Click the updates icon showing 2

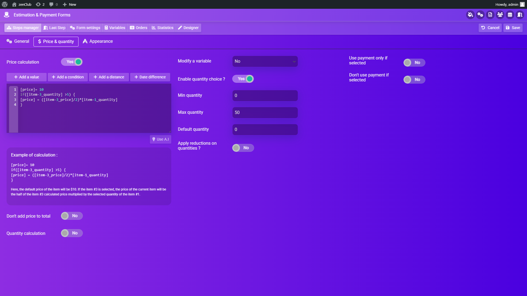[40, 4]
